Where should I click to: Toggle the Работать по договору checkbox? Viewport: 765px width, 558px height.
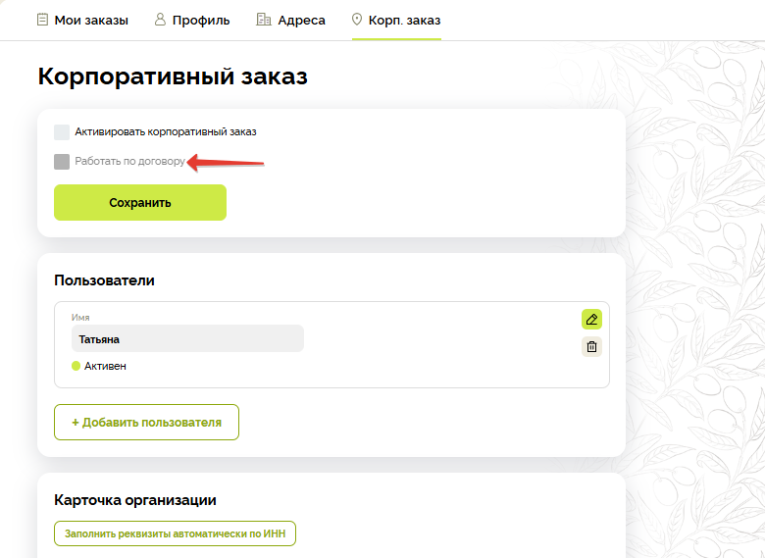(62, 162)
